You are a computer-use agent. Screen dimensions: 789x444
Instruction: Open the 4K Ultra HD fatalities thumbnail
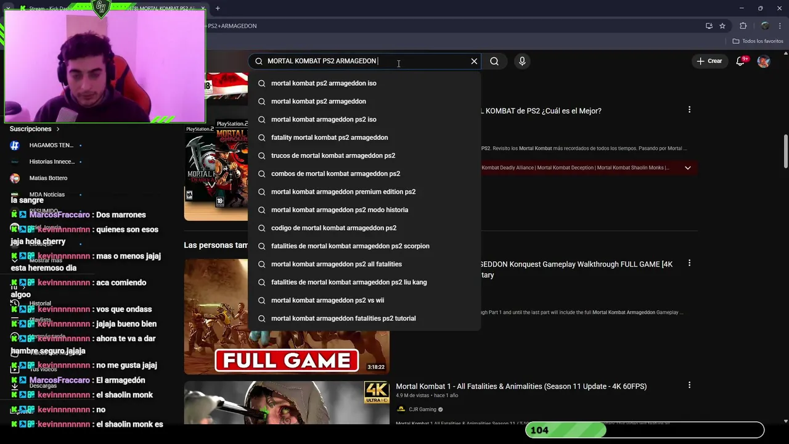287,403
